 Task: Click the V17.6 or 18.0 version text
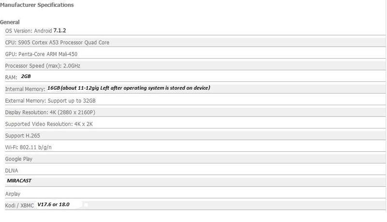click(53, 205)
